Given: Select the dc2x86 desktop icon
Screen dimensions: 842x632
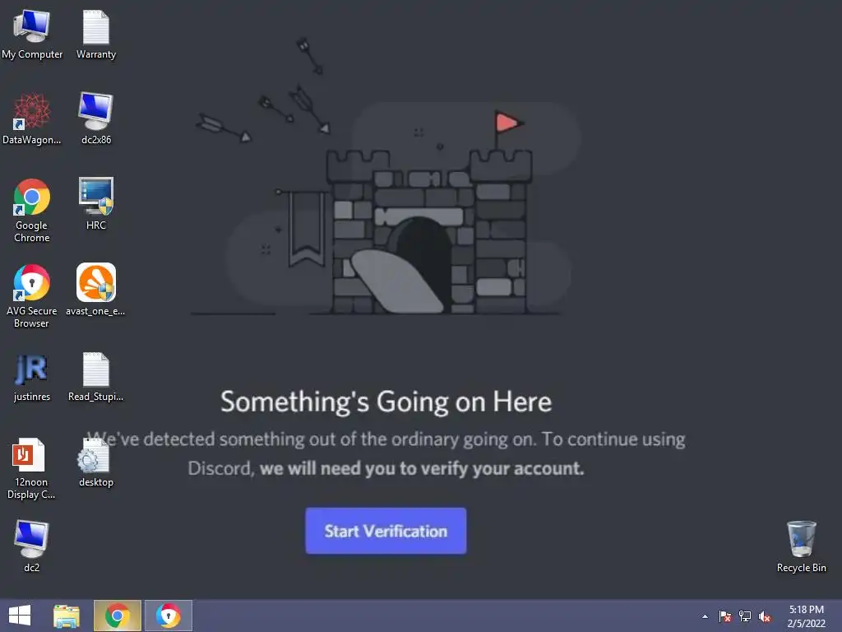Looking at the screenshot, I should pos(96,119).
